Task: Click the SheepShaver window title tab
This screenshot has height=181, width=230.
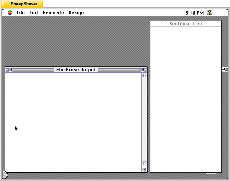Action: click(22, 4)
